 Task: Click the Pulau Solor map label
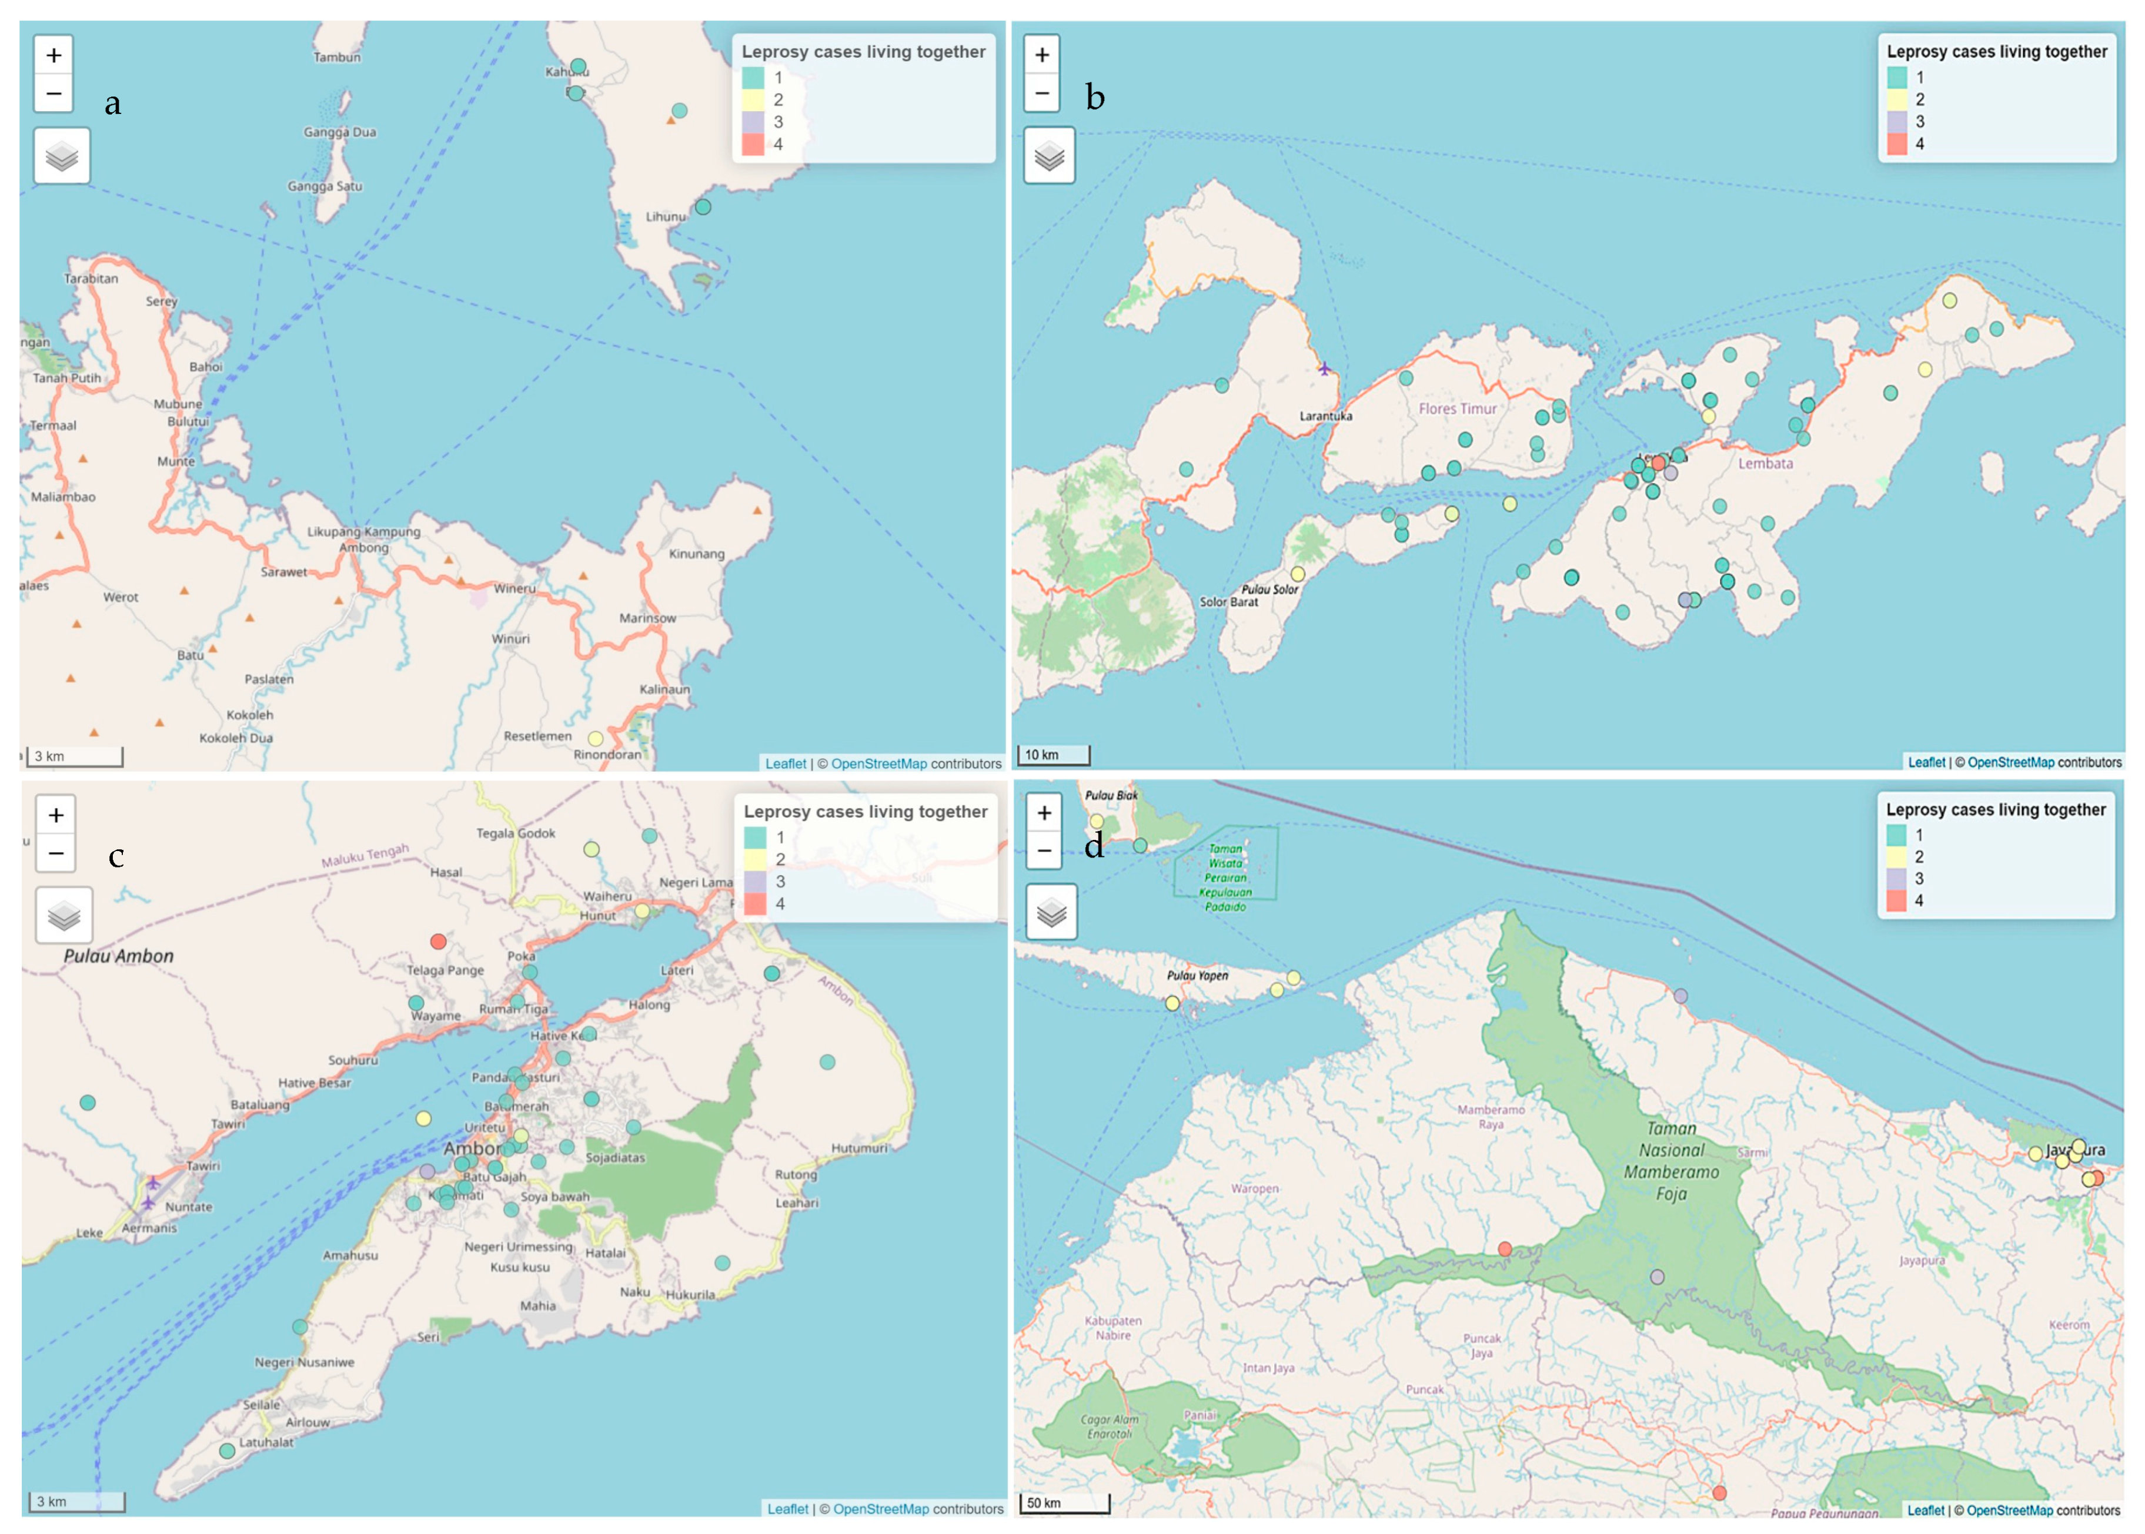point(1270,590)
